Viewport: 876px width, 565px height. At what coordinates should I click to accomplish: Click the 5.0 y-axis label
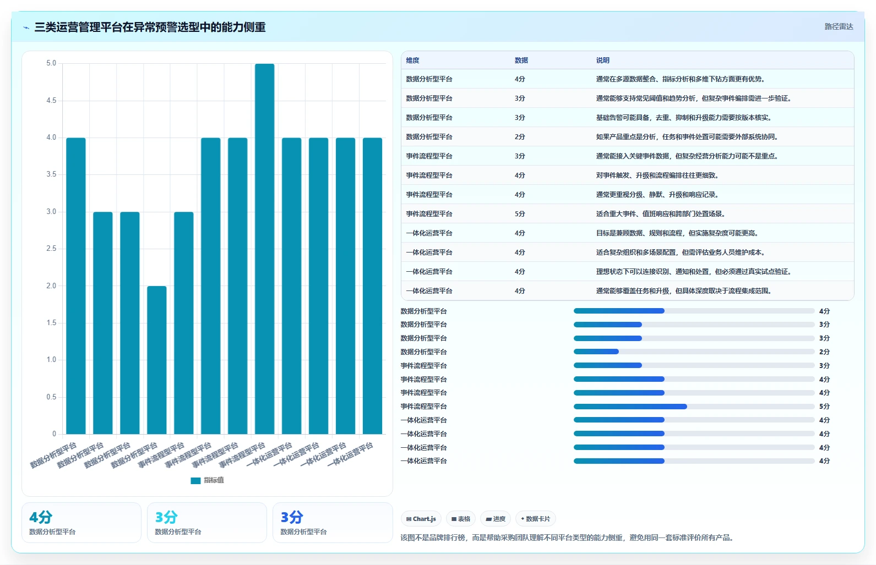point(51,63)
